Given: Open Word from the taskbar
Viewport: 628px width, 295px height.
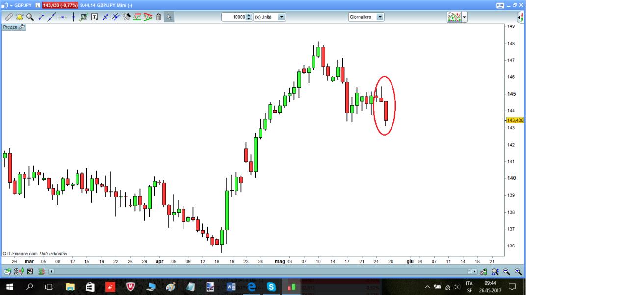Looking at the screenshot, I should [232, 287].
